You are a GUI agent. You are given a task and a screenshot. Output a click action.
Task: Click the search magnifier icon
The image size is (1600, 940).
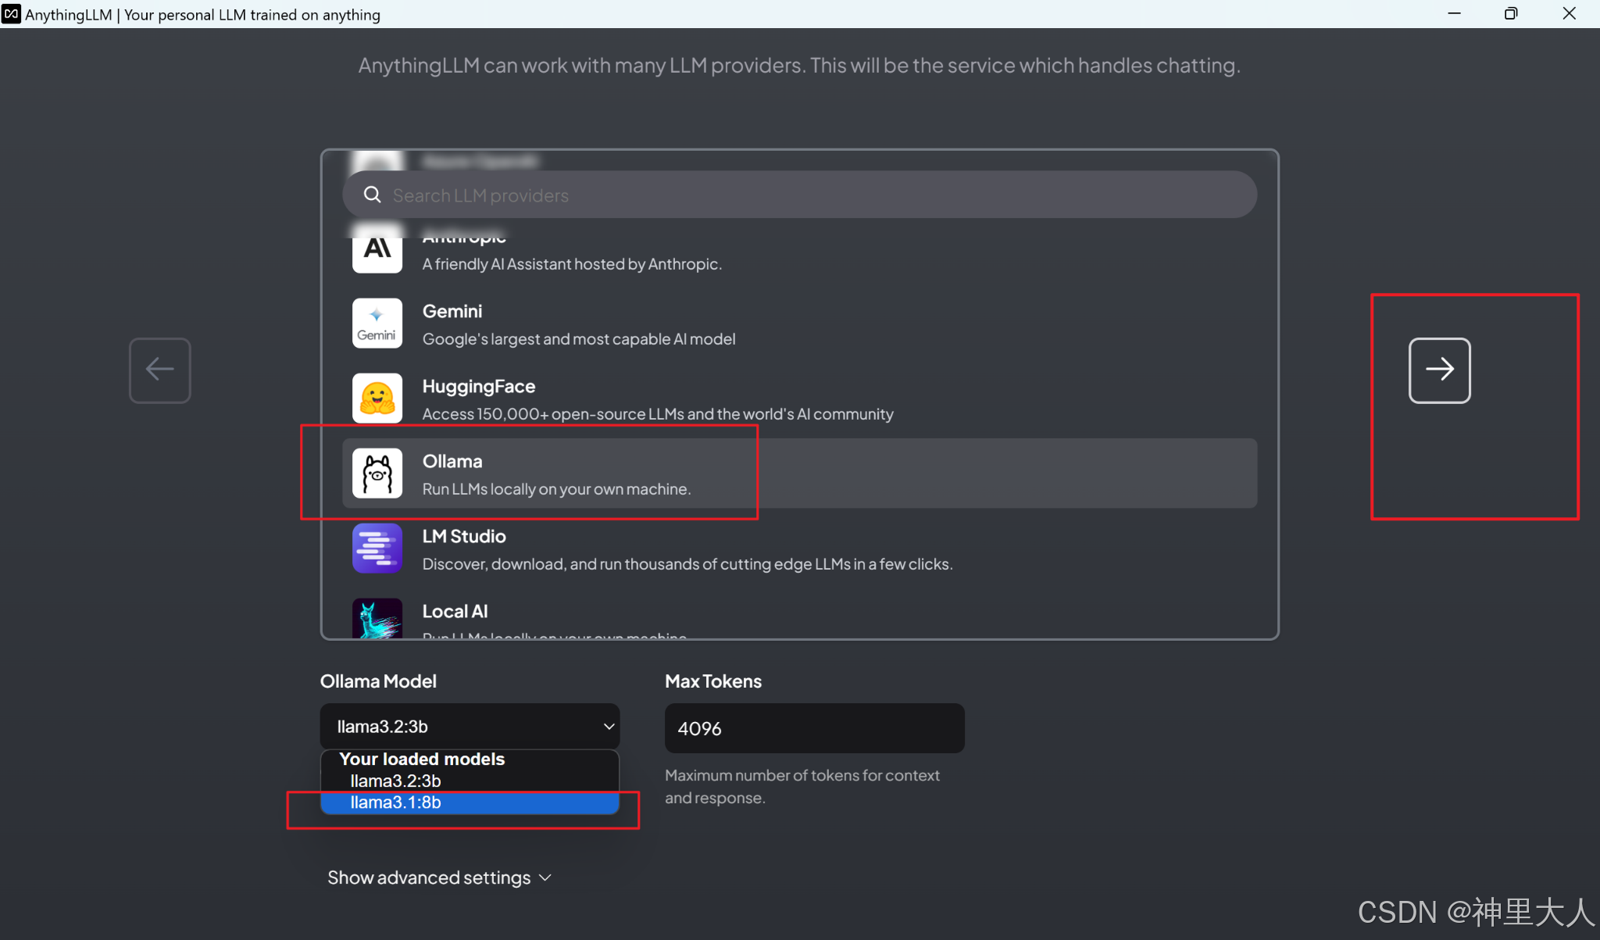[373, 195]
